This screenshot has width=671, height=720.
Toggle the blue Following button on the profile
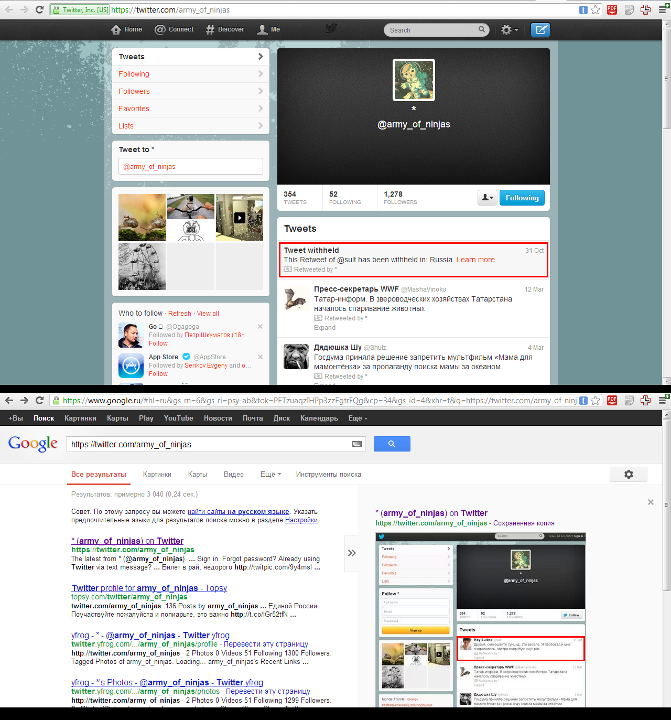pos(522,198)
